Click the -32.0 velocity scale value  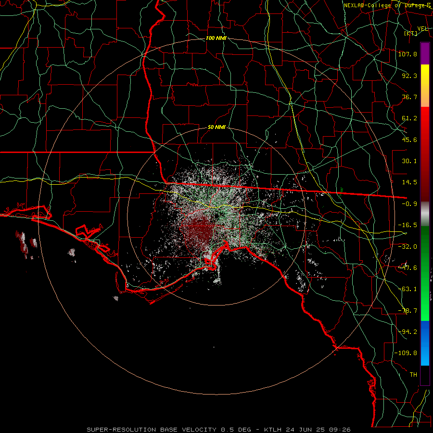click(x=408, y=247)
